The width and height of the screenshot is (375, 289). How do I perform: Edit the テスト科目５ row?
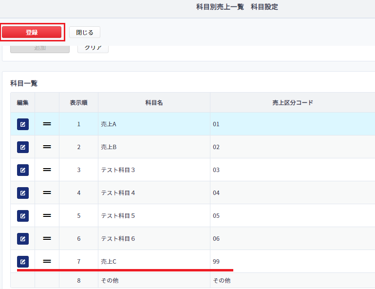coord(23,216)
